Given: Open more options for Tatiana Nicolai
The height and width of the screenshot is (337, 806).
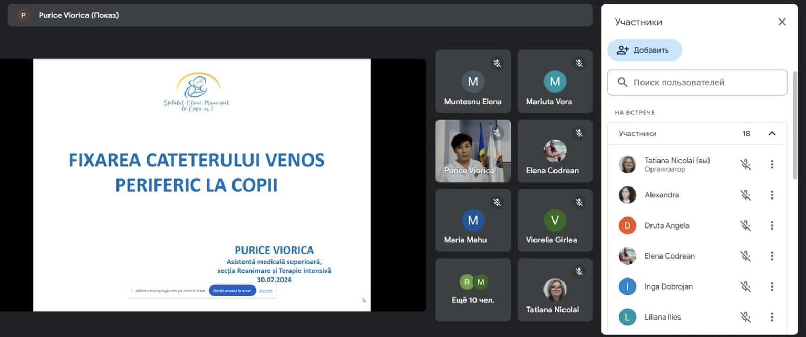Looking at the screenshot, I should coord(772,164).
